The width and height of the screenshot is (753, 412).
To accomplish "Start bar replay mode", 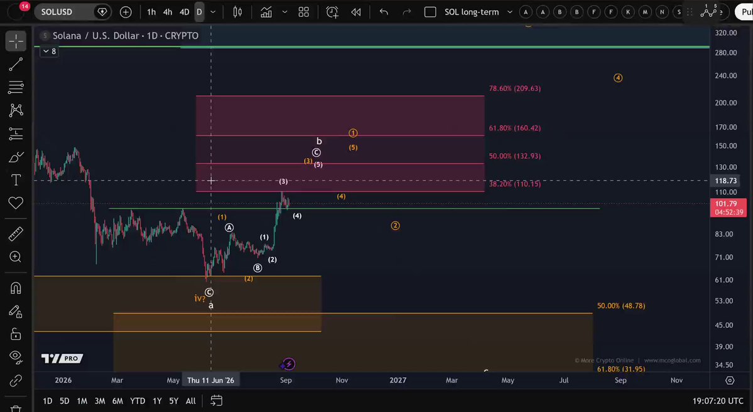I will [356, 12].
